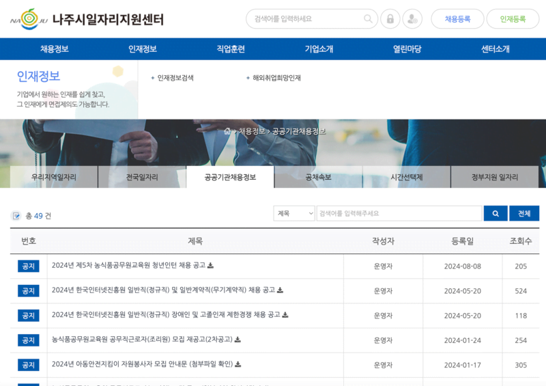546x386 pixels.
Task: Open 채용정보 main menu
Action: pyautogui.click(x=55, y=49)
